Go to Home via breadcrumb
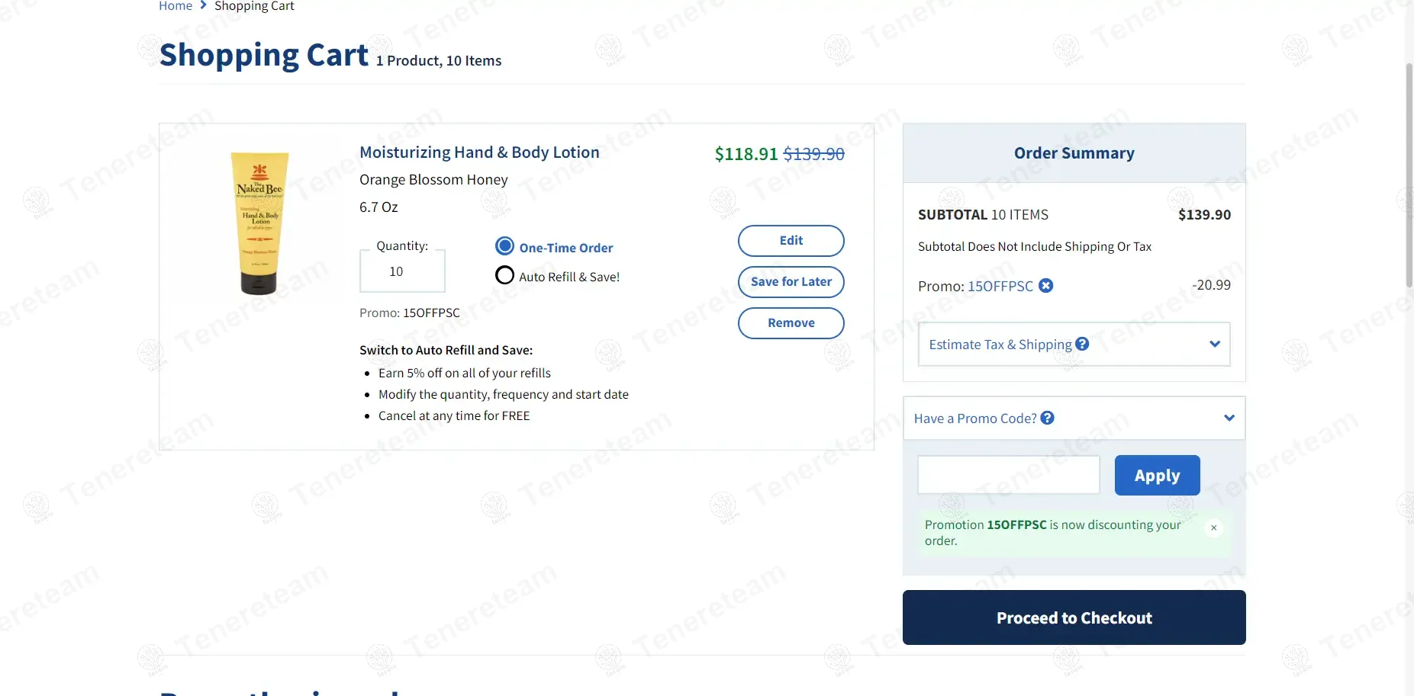The height and width of the screenshot is (696, 1414). click(x=176, y=6)
